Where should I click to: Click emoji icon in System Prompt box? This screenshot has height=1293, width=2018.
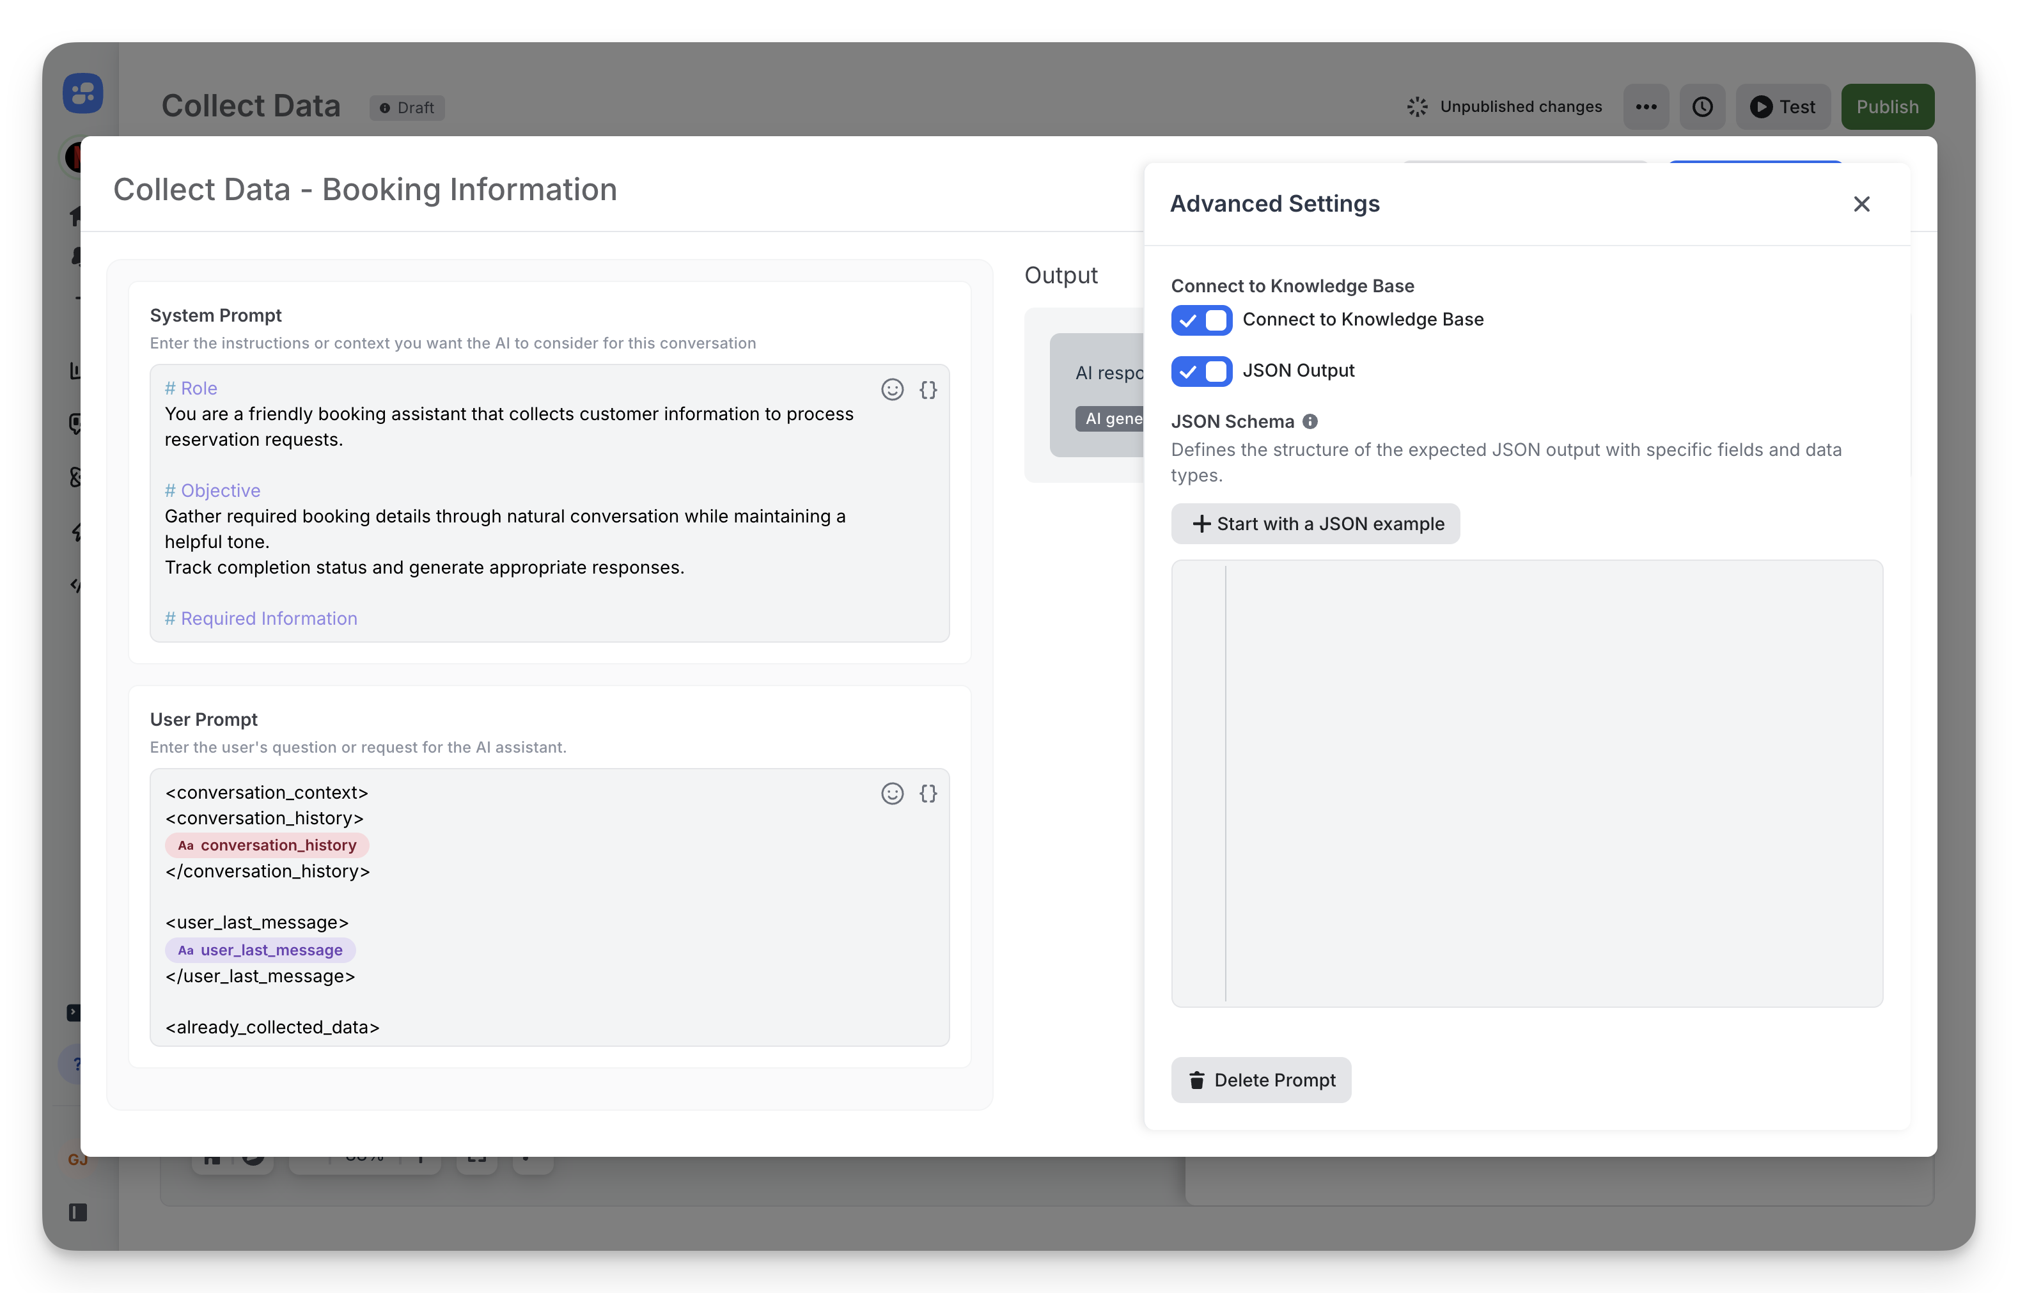click(x=891, y=389)
